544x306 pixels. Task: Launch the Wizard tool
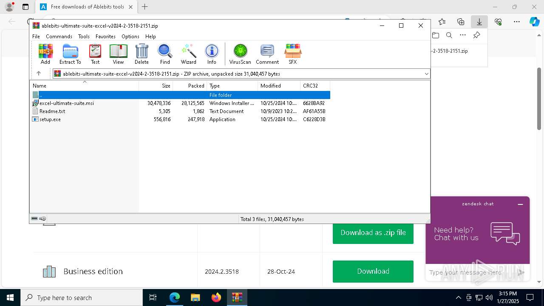pos(188,54)
